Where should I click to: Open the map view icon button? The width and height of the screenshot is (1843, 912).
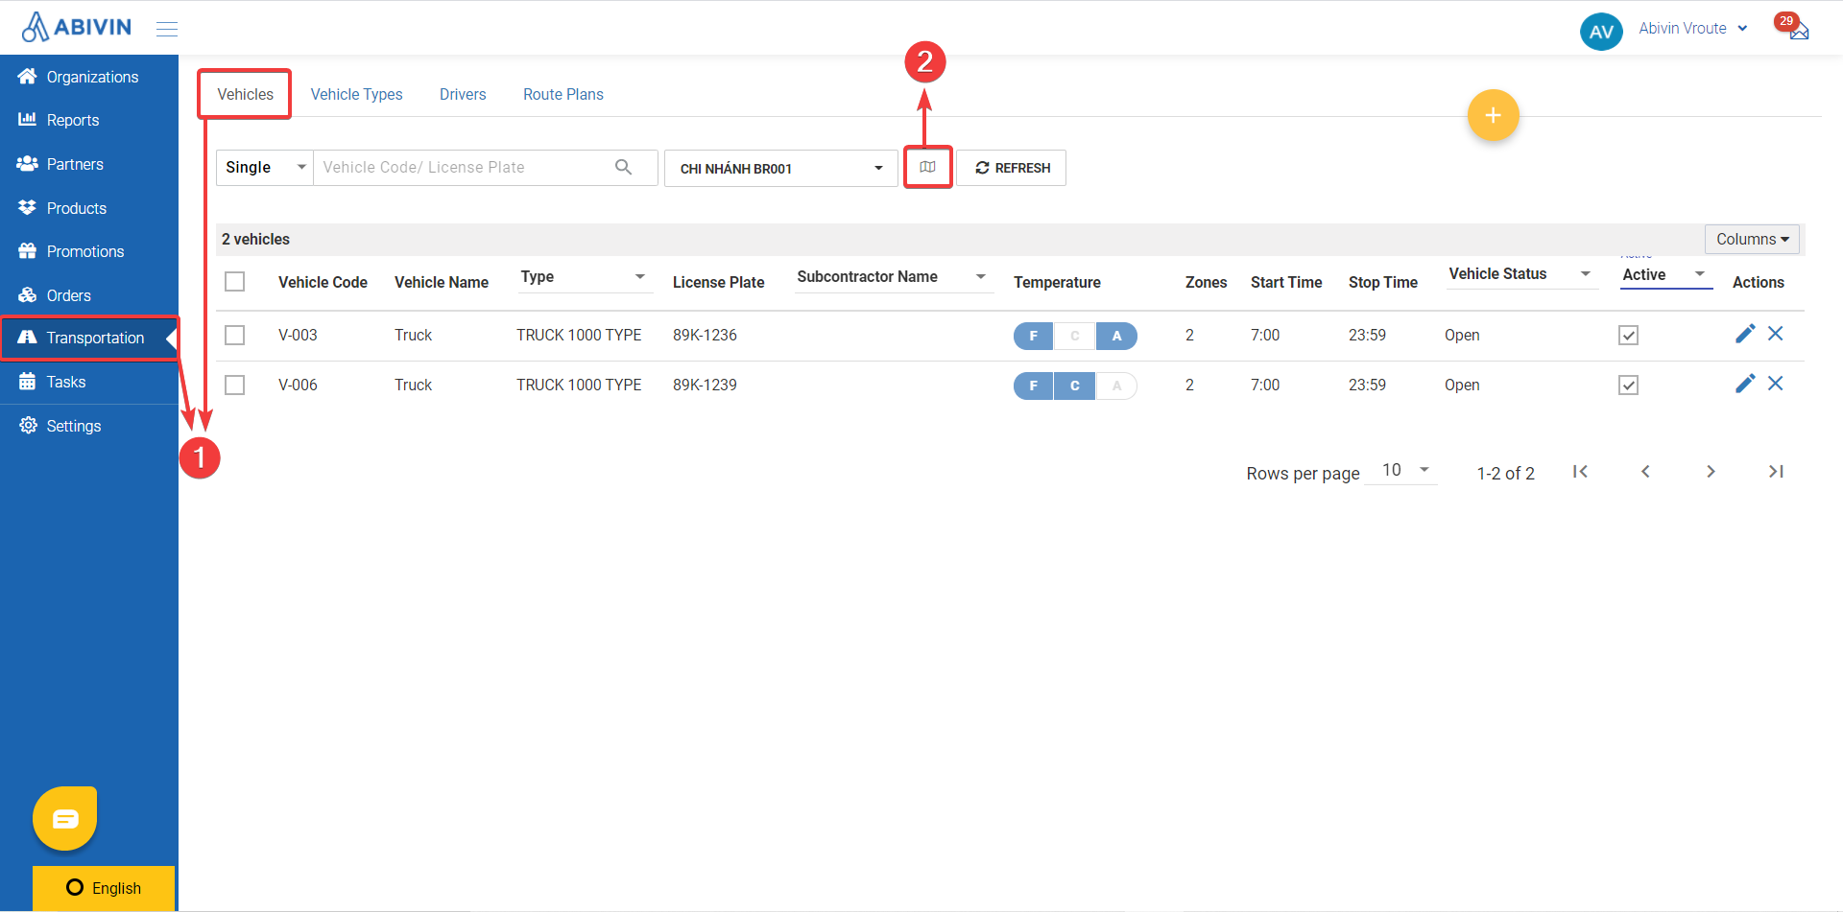tap(927, 167)
